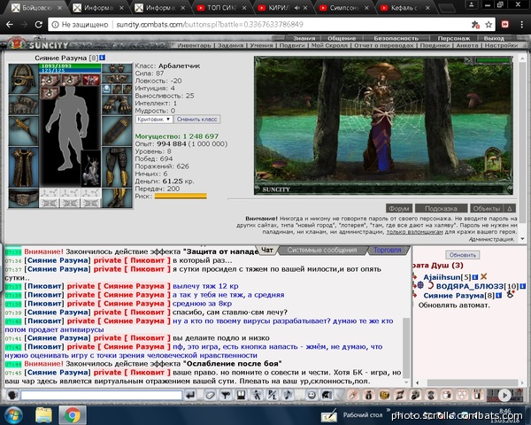Image resolution: width=531 pixels, height=425 pixels.
Task: Click the chat filter funnel icon
Action: [x=226, y=395]
